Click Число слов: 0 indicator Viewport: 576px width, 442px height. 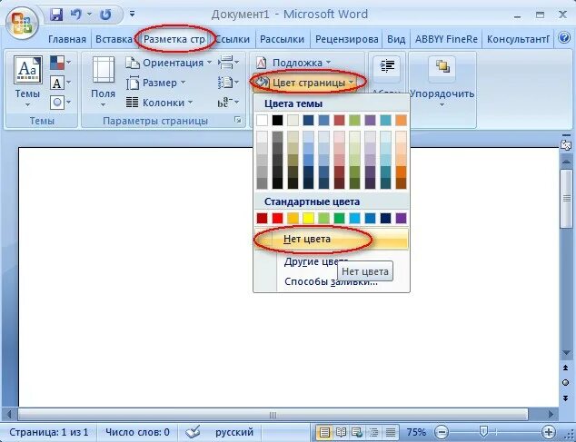click(x=137, y=432)
